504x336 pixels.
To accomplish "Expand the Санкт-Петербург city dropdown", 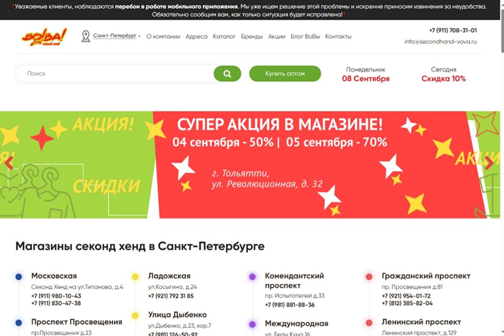I will (117, 36).
